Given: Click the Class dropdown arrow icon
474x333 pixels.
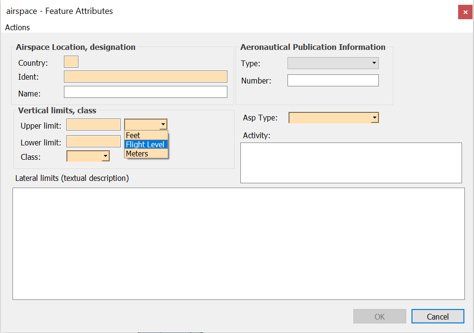Looking at the screenshot, I should [106, 155].
